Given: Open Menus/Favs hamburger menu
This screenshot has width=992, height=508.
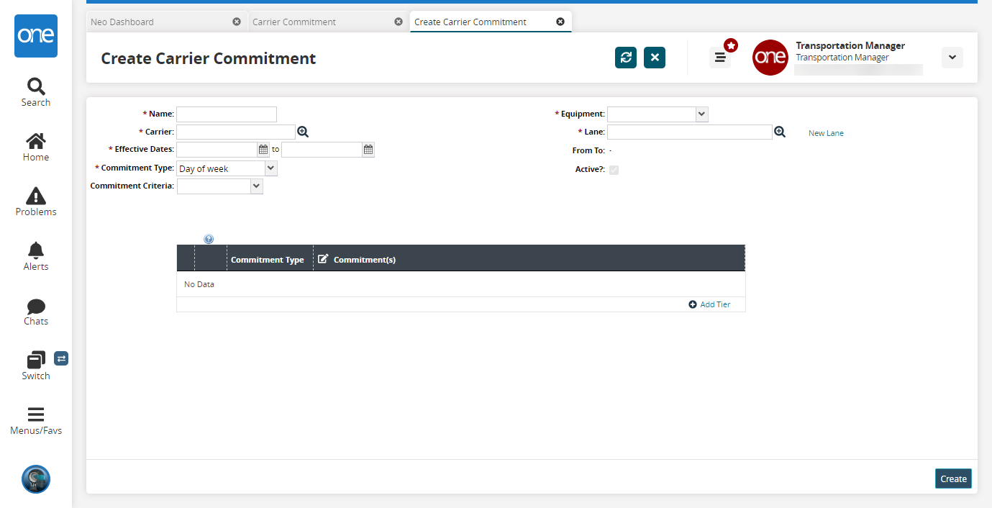Looking at the screenshot, I should (36, 421).
